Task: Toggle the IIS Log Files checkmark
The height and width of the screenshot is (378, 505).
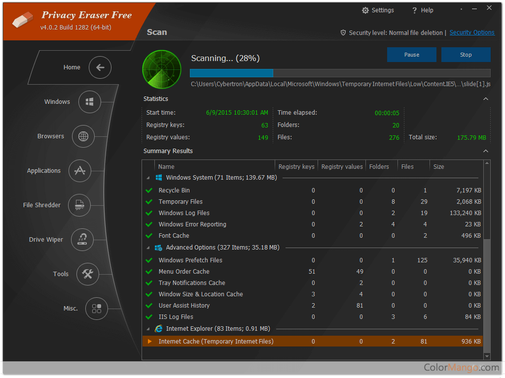Action: pyautogui.click(x=149, y=317)
